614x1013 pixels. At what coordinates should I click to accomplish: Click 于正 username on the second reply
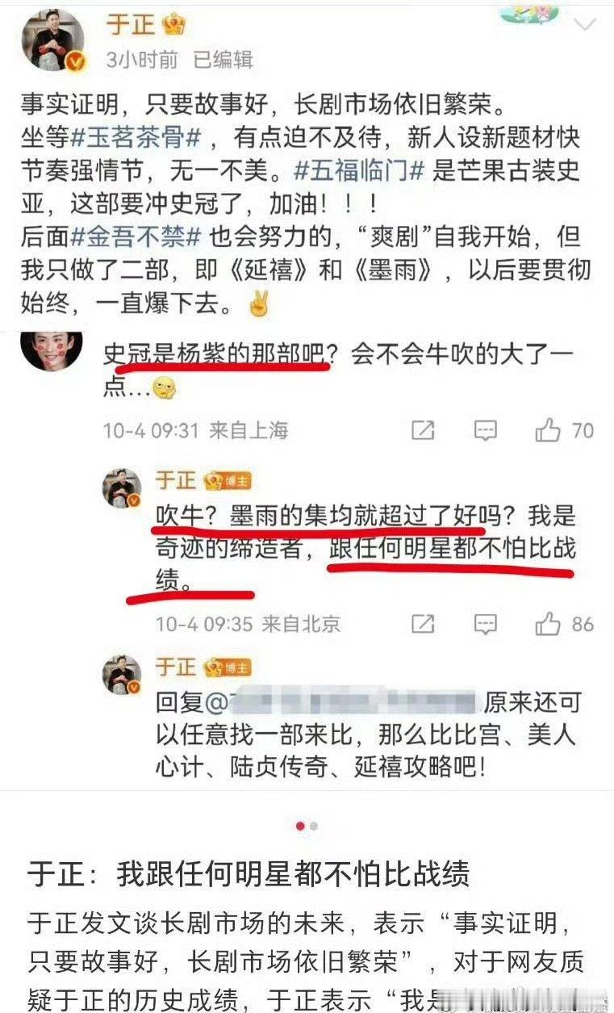[x=176, y=668]
